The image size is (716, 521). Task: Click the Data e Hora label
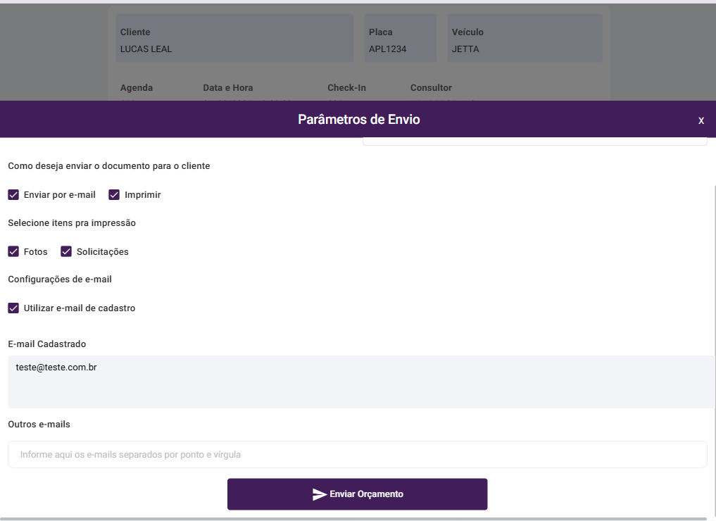click(227, 88)
